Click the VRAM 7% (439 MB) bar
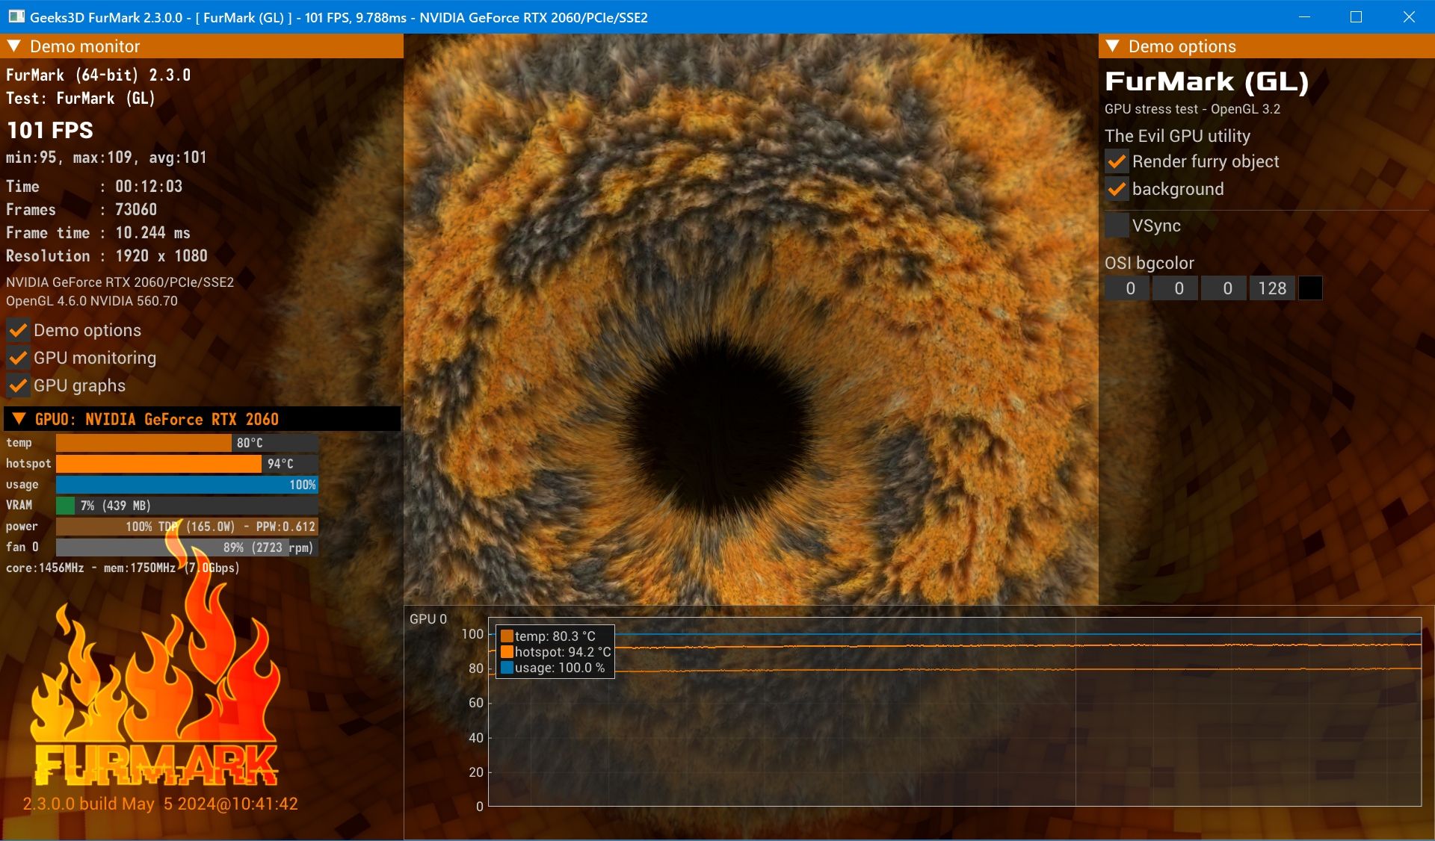Viewport: 1435px width, 841px height. pos(187,506)
